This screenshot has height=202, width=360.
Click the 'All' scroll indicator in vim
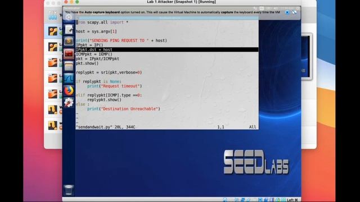[x=253, y=127]
